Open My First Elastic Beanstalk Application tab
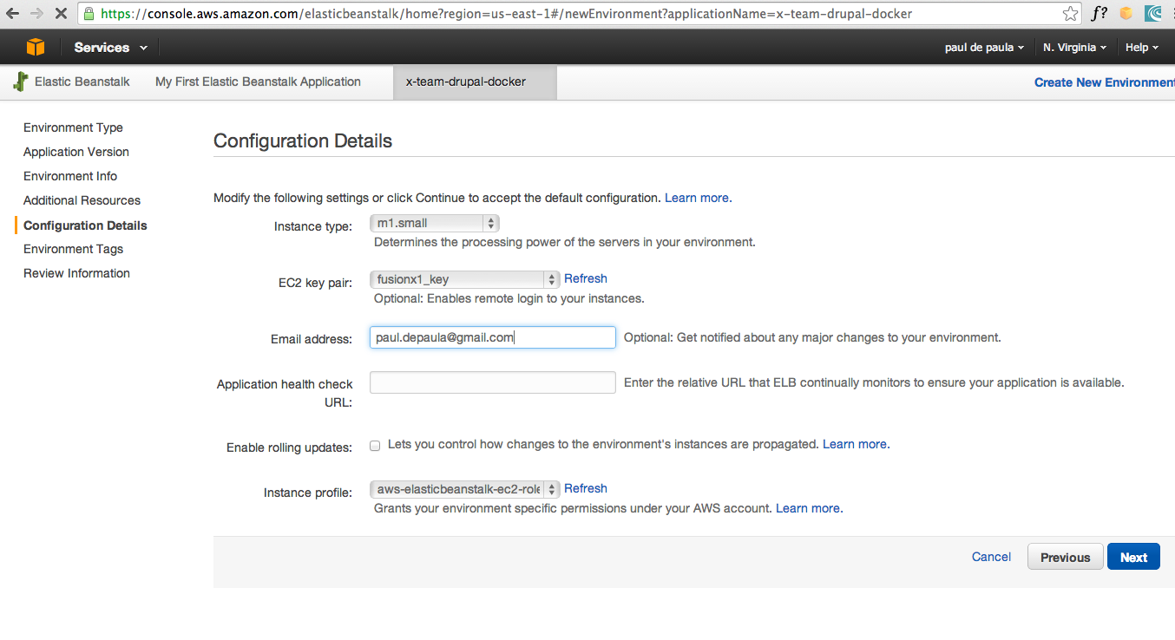This screenshot has width=1175, height=640. 258,82
